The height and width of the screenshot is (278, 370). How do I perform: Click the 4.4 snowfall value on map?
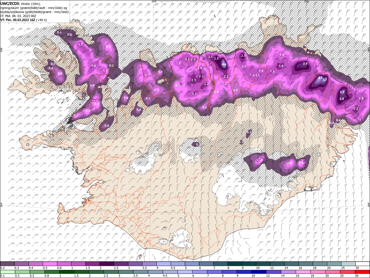pyautogui.click(x=224, y=65)
